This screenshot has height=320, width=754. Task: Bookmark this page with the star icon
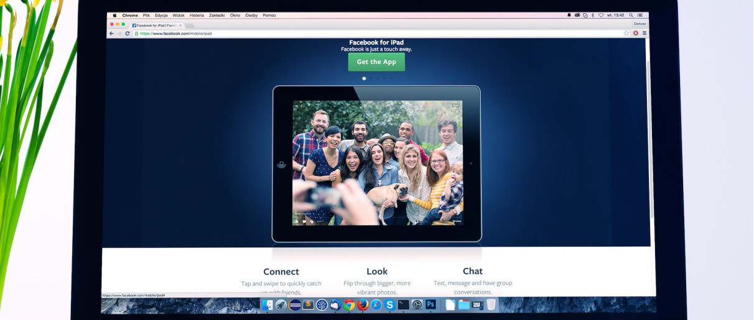[x=626, y=34]
